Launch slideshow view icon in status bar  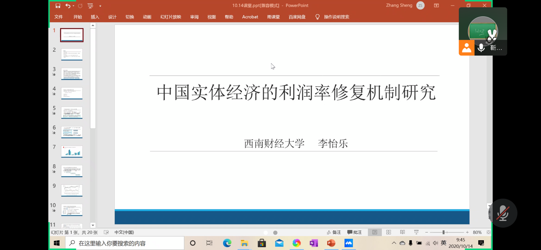(416, 233)
